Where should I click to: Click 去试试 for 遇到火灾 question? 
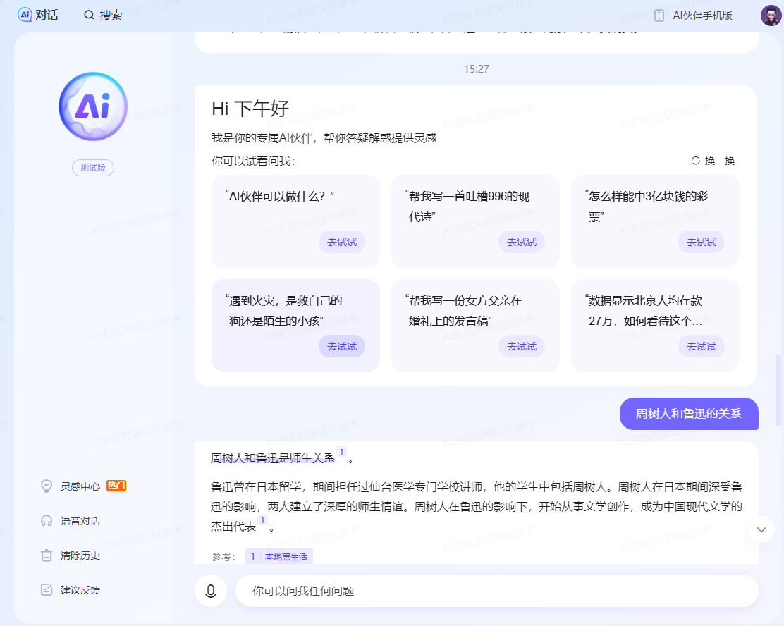click(342, 347)
